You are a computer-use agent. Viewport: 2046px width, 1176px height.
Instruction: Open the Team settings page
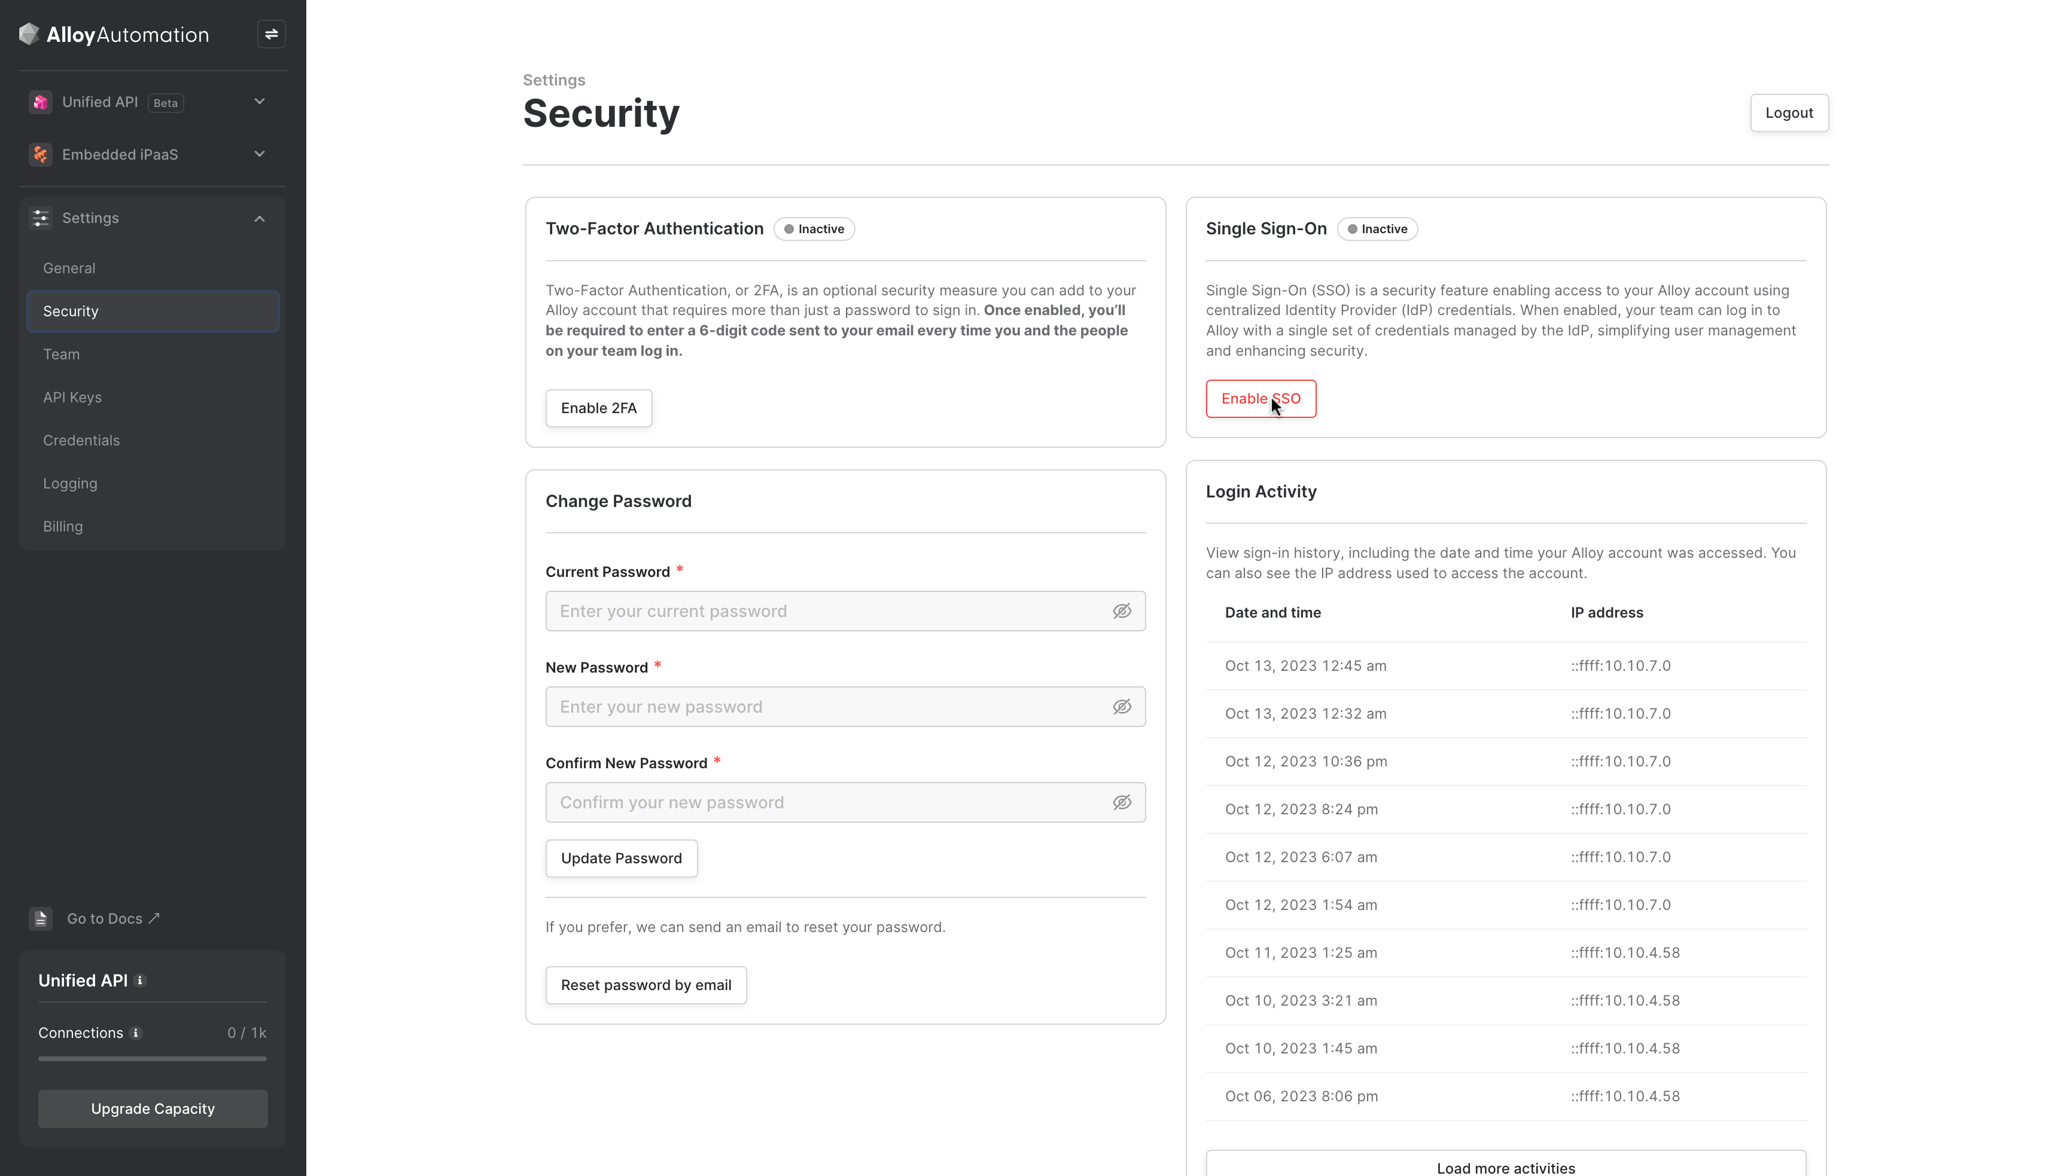[153, 354]
